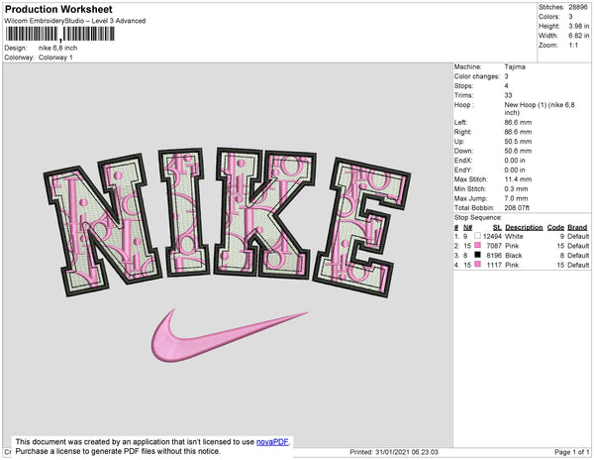Click the Black description in row 3
The width and height of the screenshot is (594, 460).
[513, 255]
